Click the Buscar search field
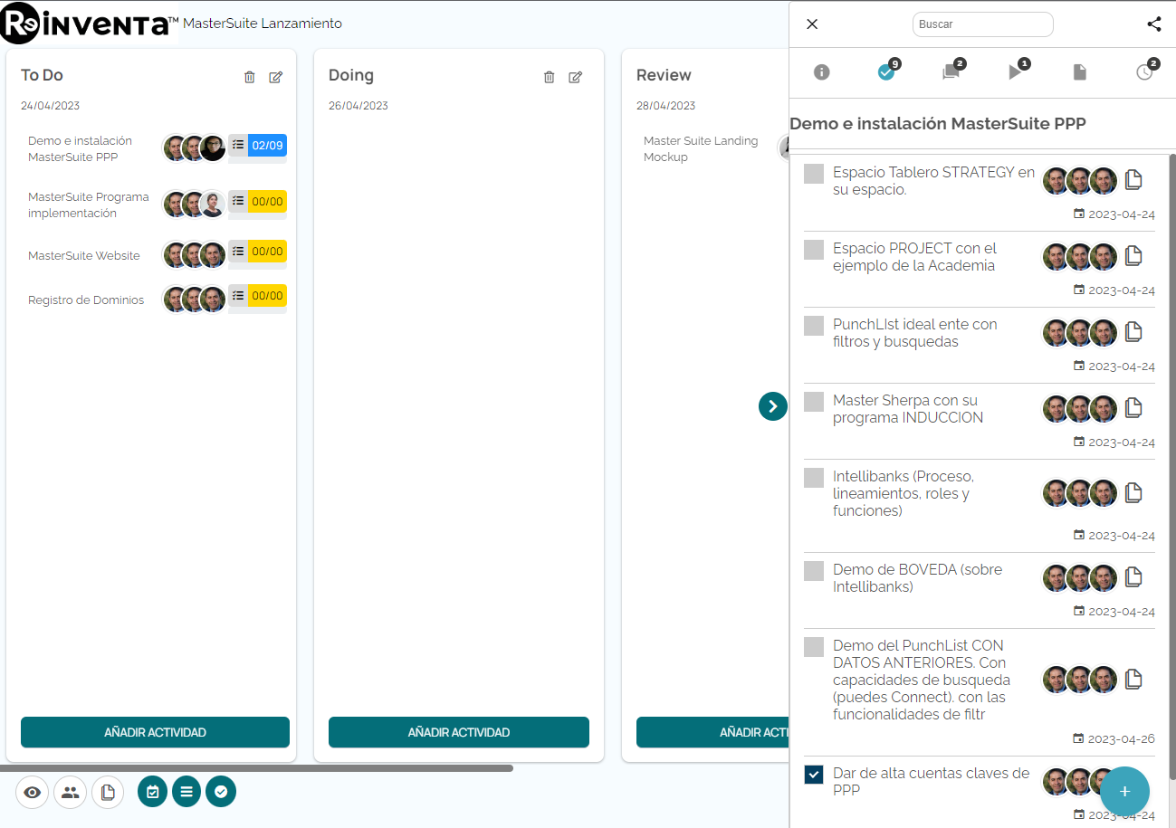This screenshot has width=1176, height=828. point(983,24)
